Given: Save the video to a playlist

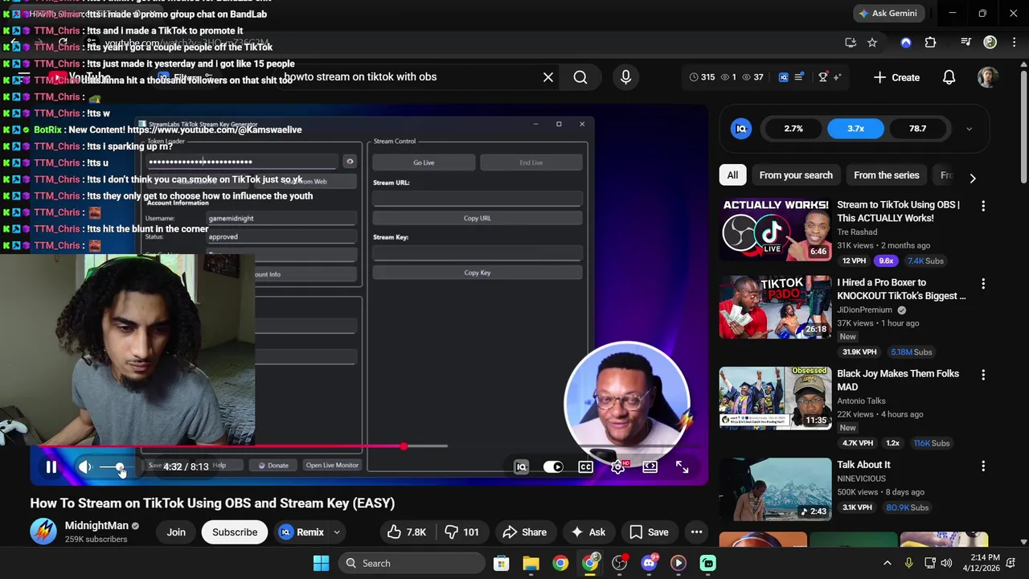Looking at the screenshot, I should (649, 532).
